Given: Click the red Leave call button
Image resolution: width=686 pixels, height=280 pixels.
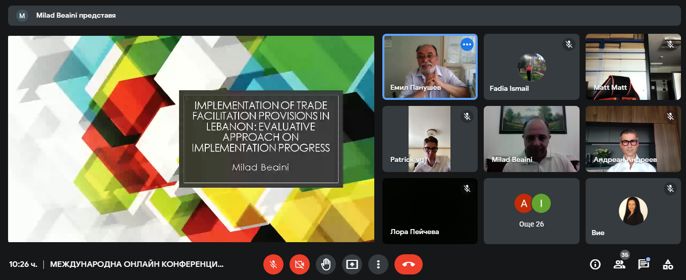Looking at the screenshot, I should pyautogui.click(x=409, y=264).
